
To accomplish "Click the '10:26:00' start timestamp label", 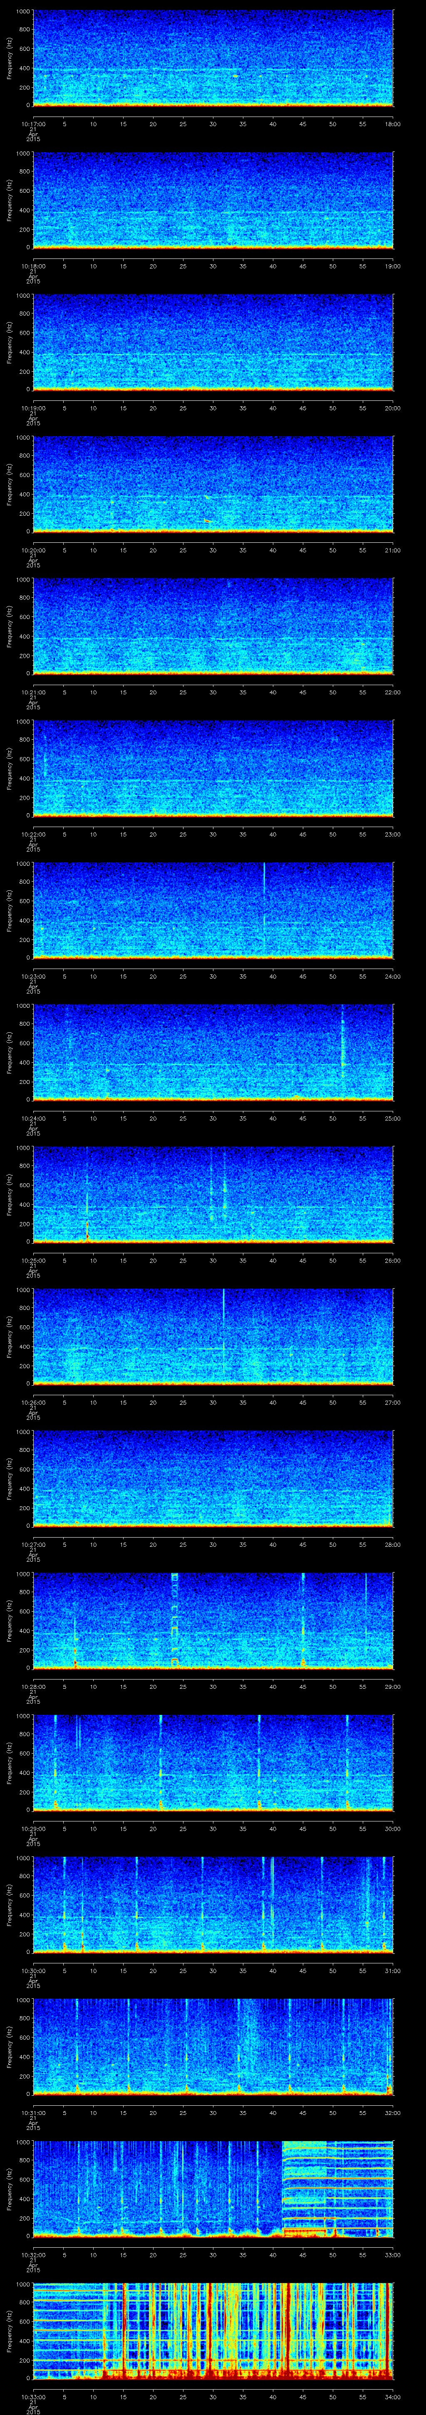I will click(x=33, y=1402).
